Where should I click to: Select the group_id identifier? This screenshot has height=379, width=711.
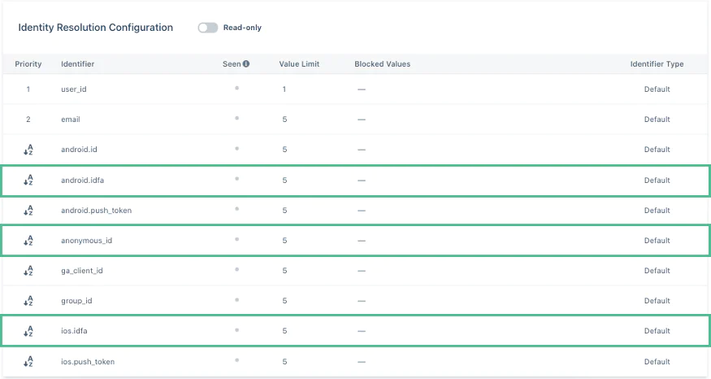[x=76, y=301]
